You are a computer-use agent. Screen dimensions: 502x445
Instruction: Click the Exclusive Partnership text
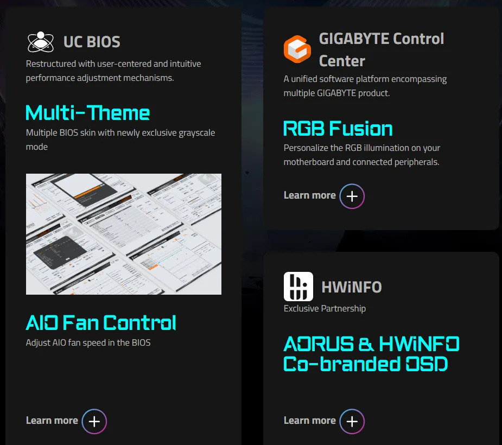325,309
